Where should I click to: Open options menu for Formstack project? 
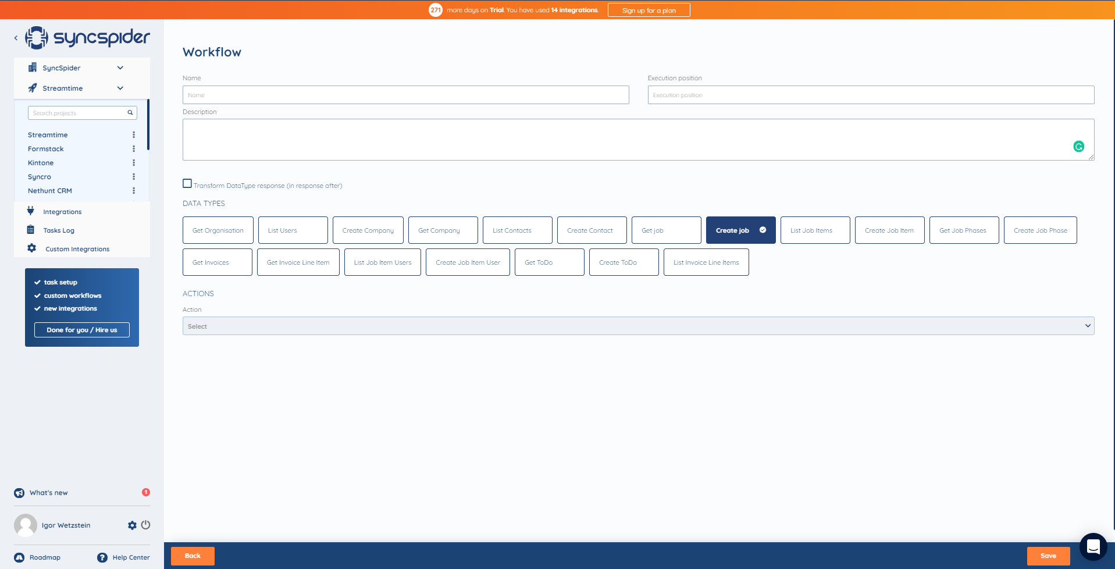tap(134, 149)
